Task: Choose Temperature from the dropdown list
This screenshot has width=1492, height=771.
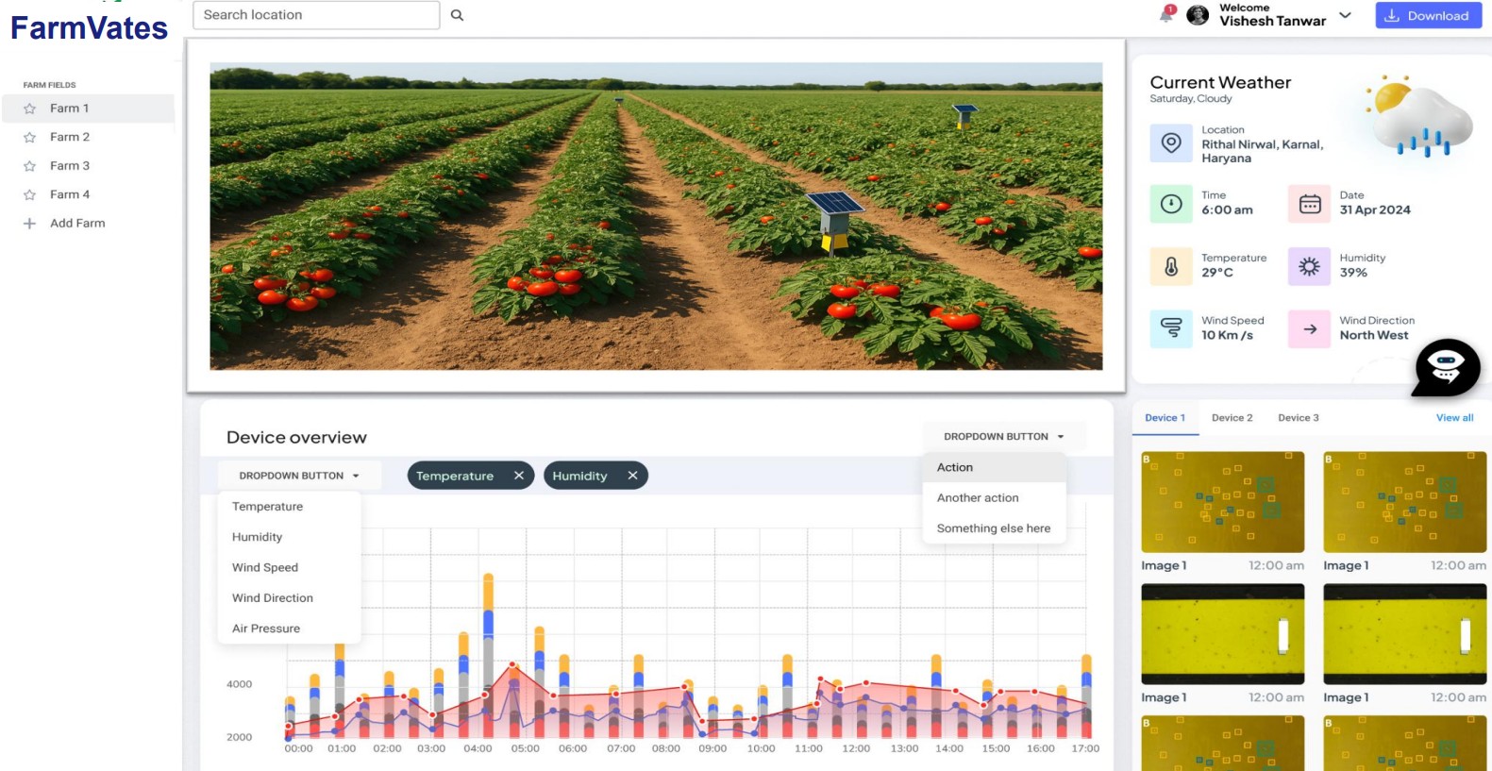Action: pyautogui.click(x=268, y=507)
